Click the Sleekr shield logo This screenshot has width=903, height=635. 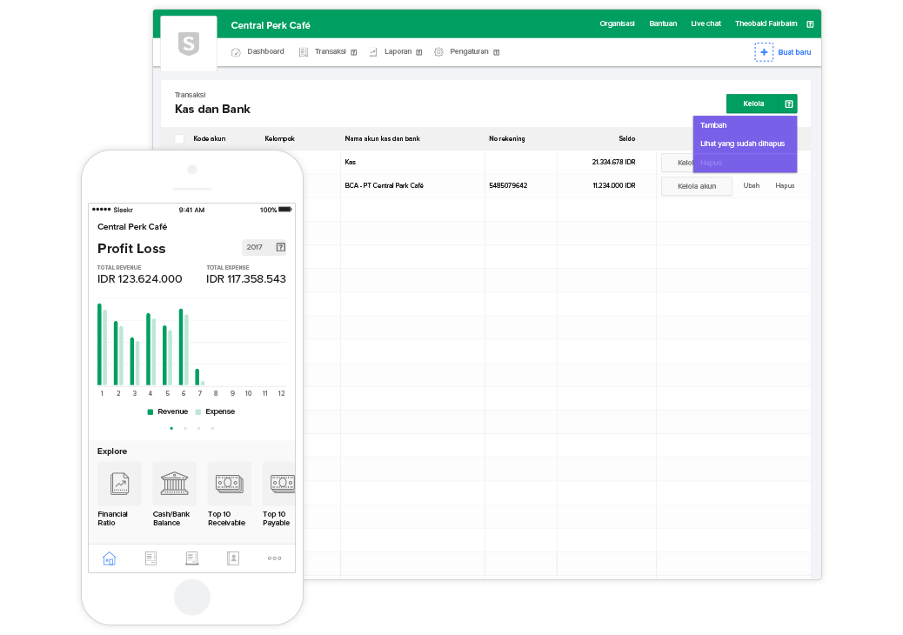[188, 43]
